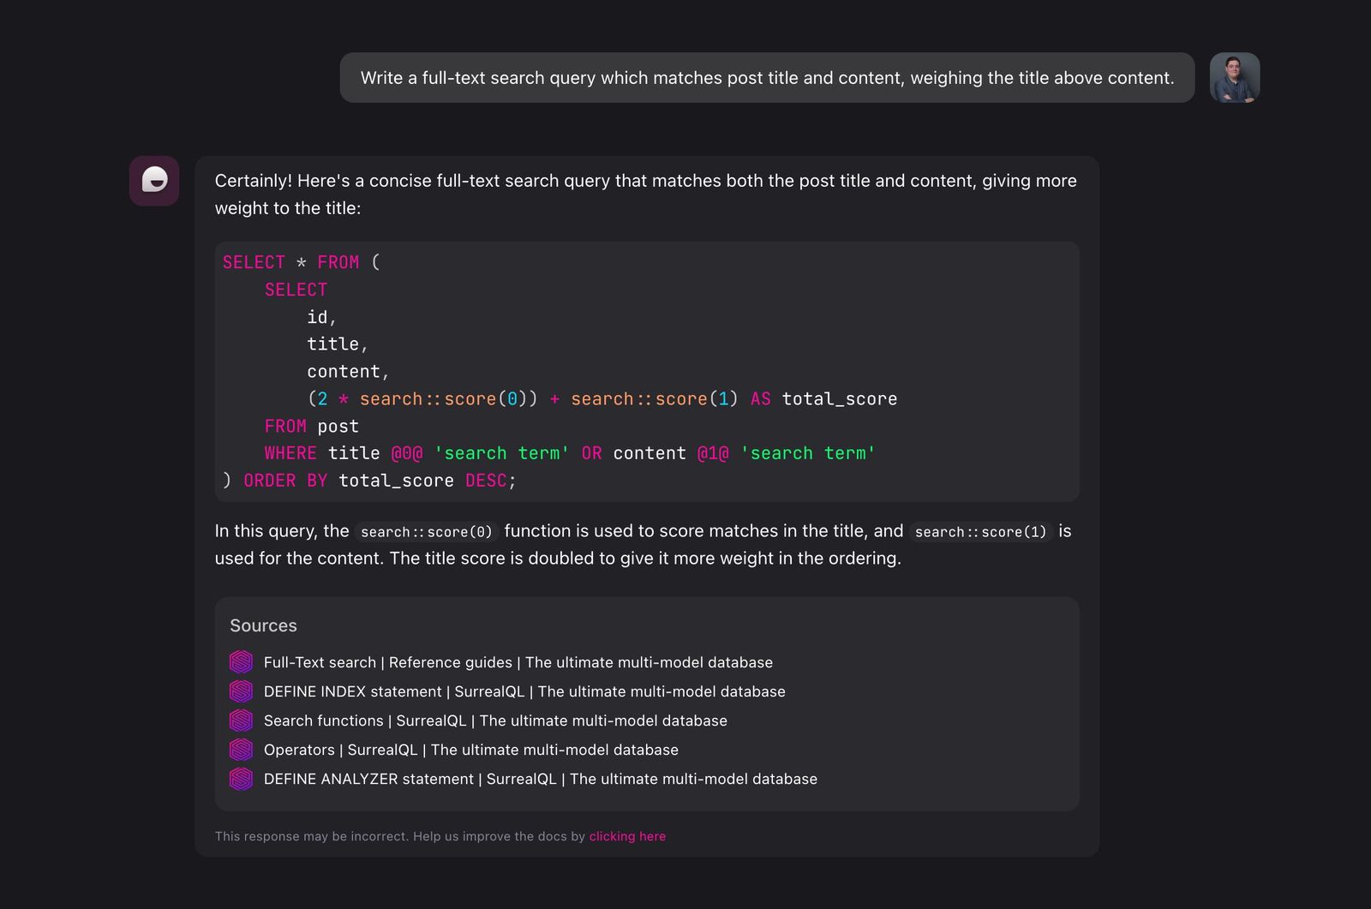1371x909 pixels.
Task: Open the DEFINE ANALYZER statement source link
Action: click(540, 779)
